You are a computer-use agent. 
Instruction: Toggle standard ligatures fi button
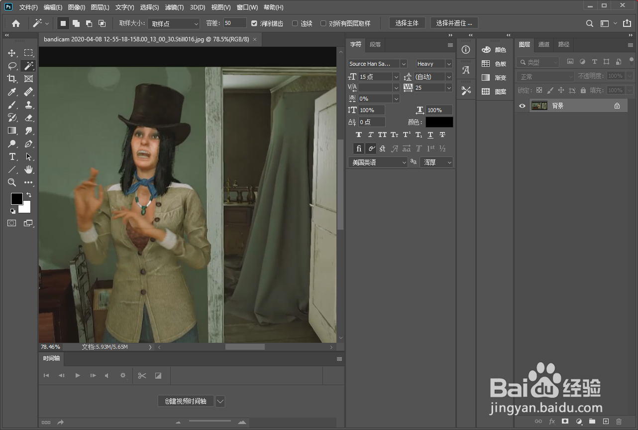click(x=359, y=148)
